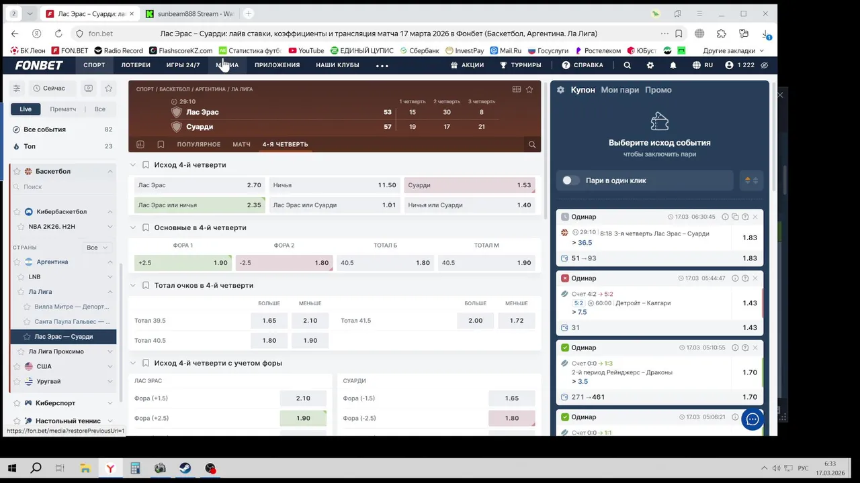Open Steam from the Windows taskbar
The image size is (860, 483).
point(185,468)
